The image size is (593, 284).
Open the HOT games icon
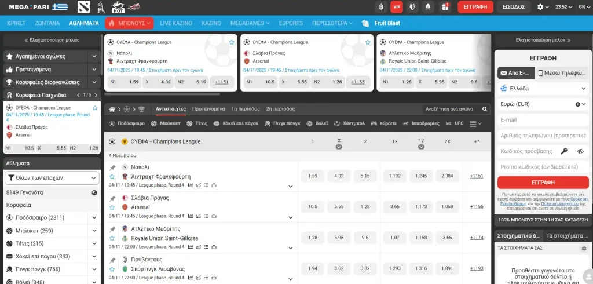(x=118, y=7)
